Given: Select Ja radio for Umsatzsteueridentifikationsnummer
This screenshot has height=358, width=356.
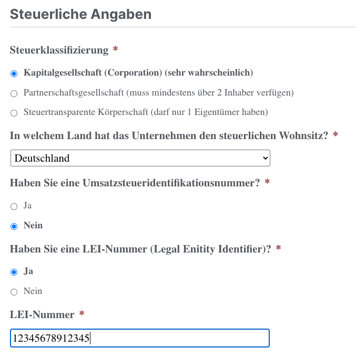Looking at the screenshot, I should click(x=14, y=206).
